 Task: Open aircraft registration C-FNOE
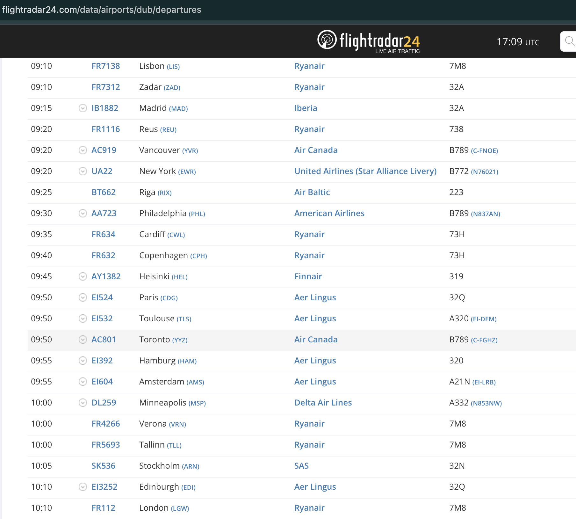[x=484, y=151]
